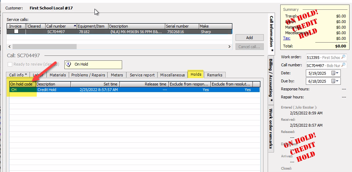The width and height of the screenshot is (352, 172).
Task: Click the Add button
Action: [x=249, y=38]
